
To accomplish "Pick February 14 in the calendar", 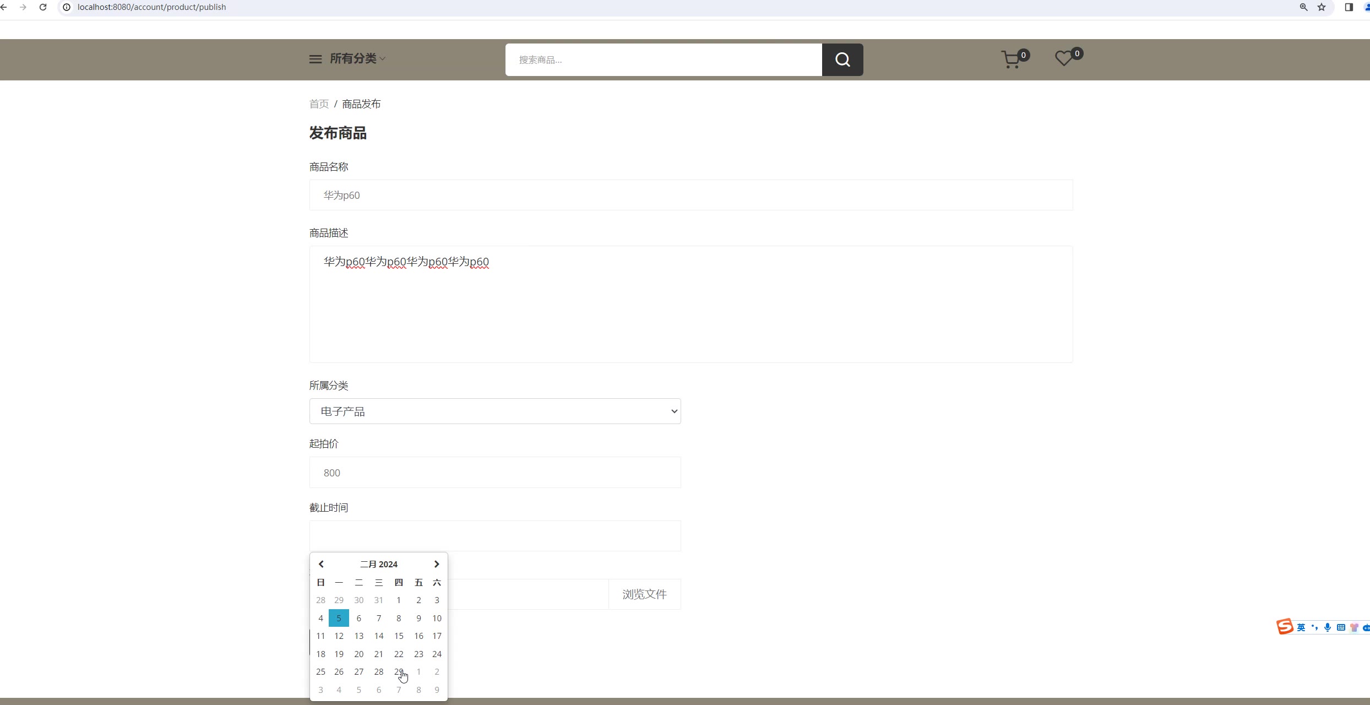I will pos(379,636).
